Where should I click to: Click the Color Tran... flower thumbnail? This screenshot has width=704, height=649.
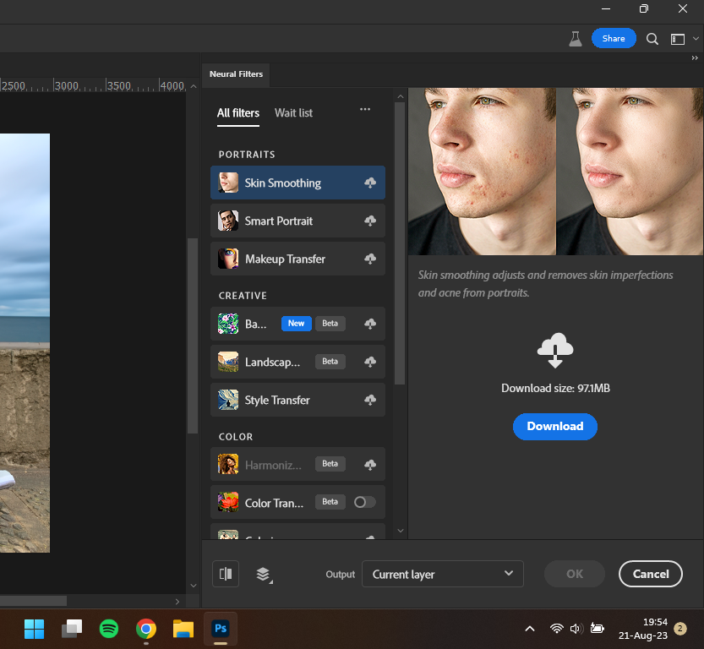pos(228,502)
